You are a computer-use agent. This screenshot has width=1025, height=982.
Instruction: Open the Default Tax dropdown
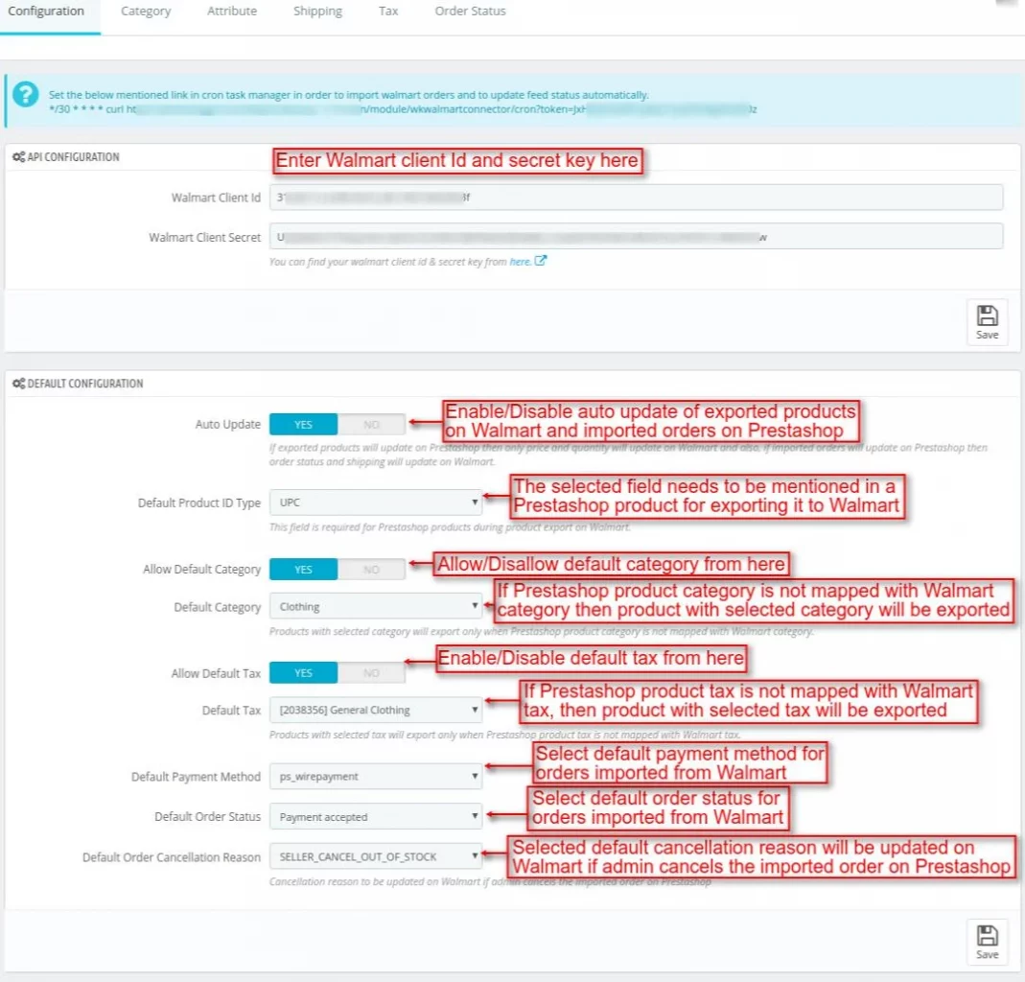tap(376, 710)
